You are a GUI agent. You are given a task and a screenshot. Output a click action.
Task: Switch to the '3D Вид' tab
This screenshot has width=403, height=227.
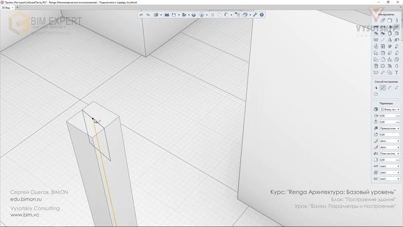point(6,8)
